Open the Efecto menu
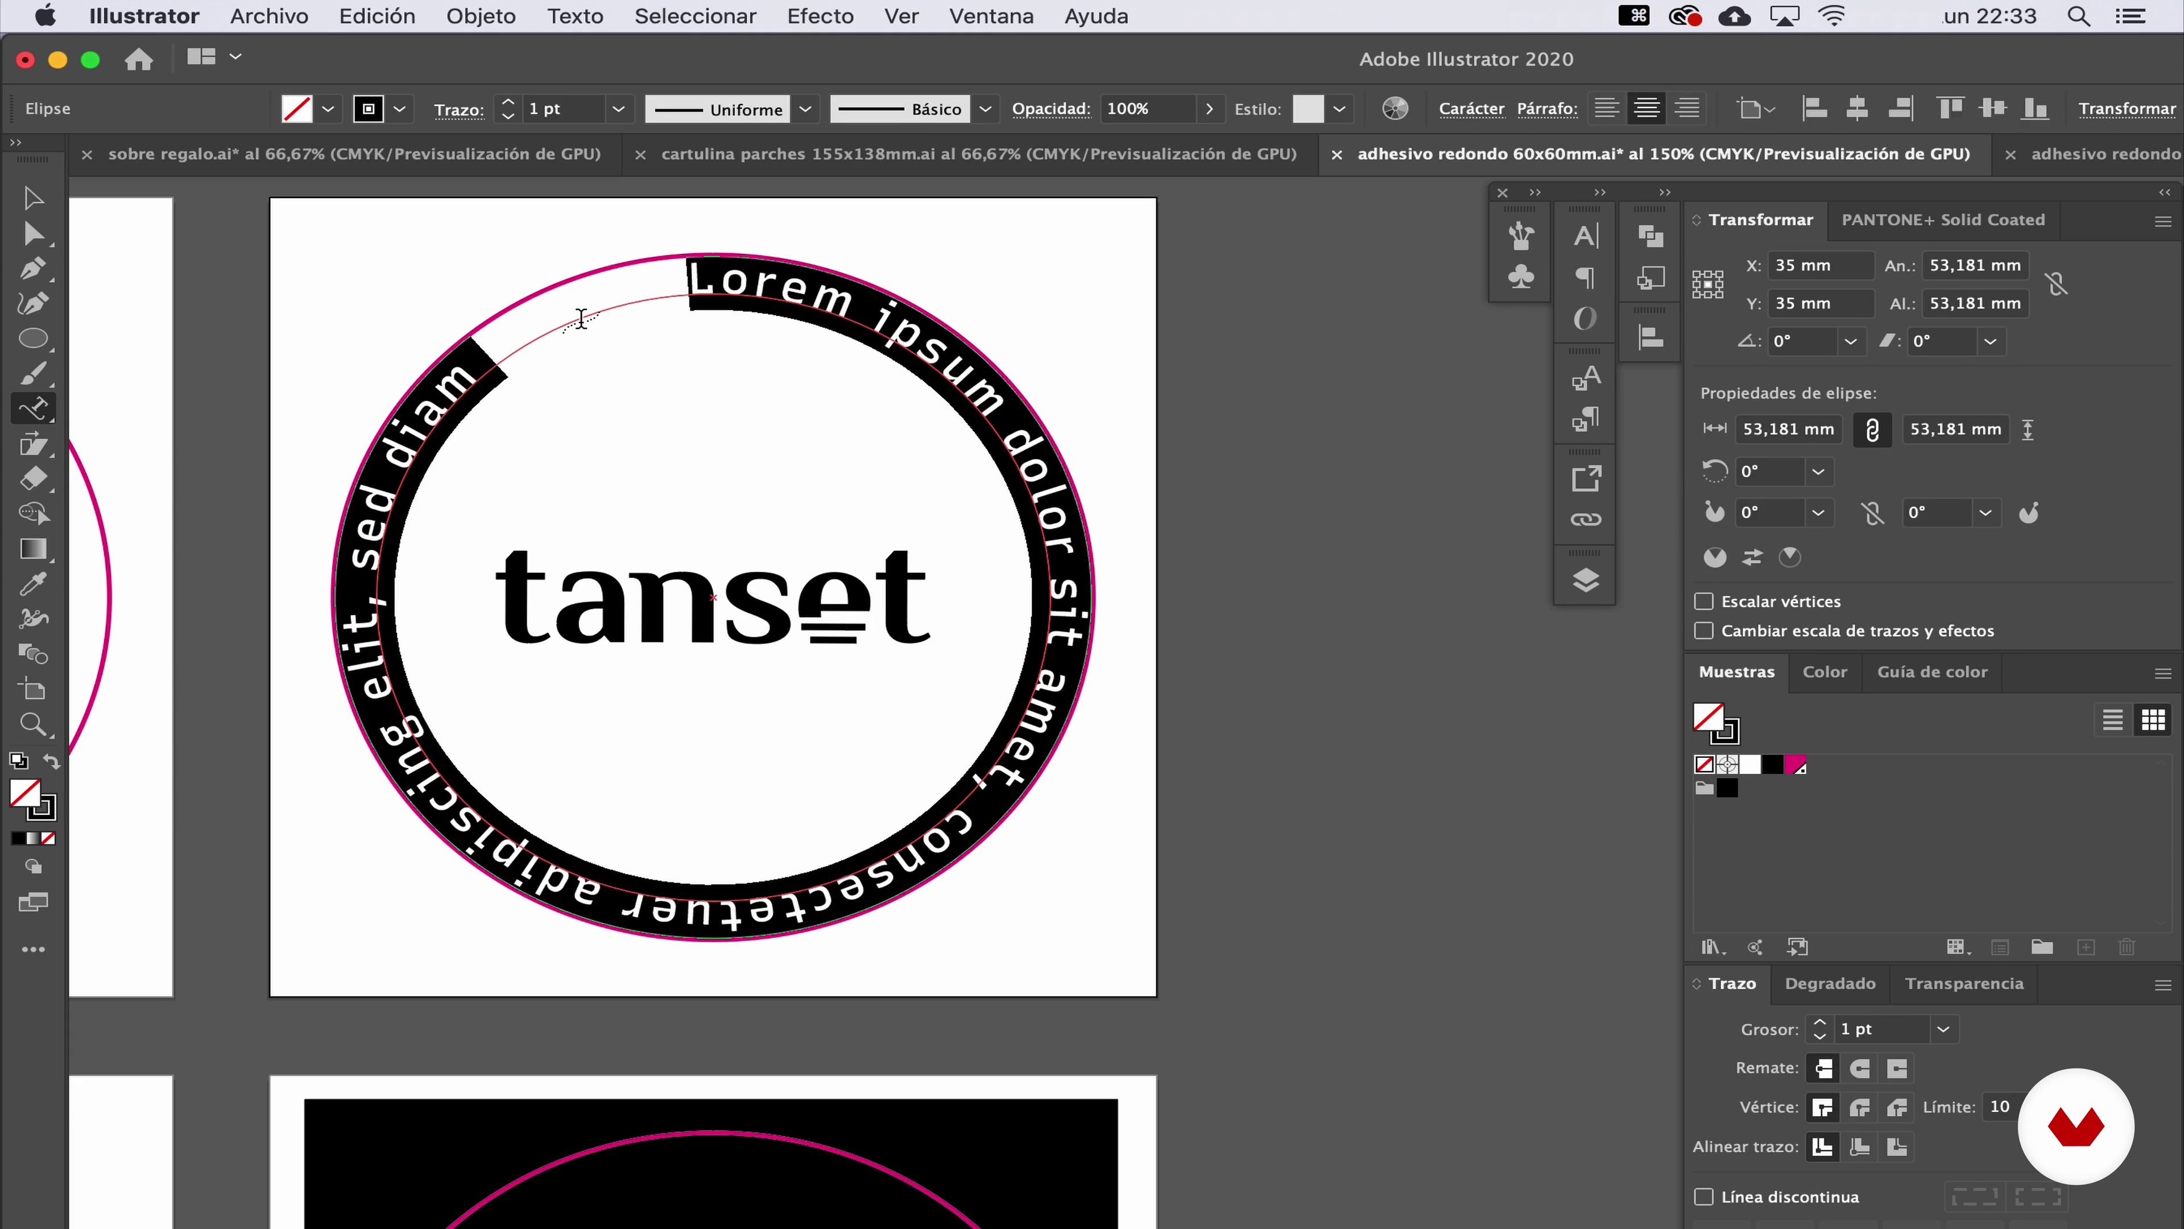This screenshot has height=1229, width=2184. pos(820,16)
